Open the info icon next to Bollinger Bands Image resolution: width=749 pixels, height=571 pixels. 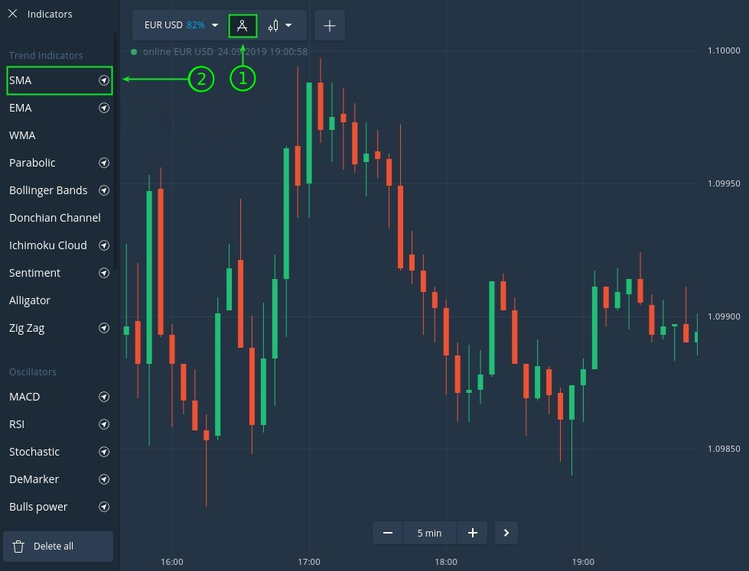(x=104, y=190)
